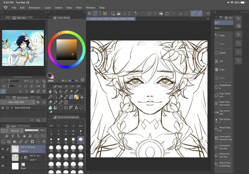The image size is (249, 174).
Task: Click the Sub View zoom slider
Action: coord(10,81)
